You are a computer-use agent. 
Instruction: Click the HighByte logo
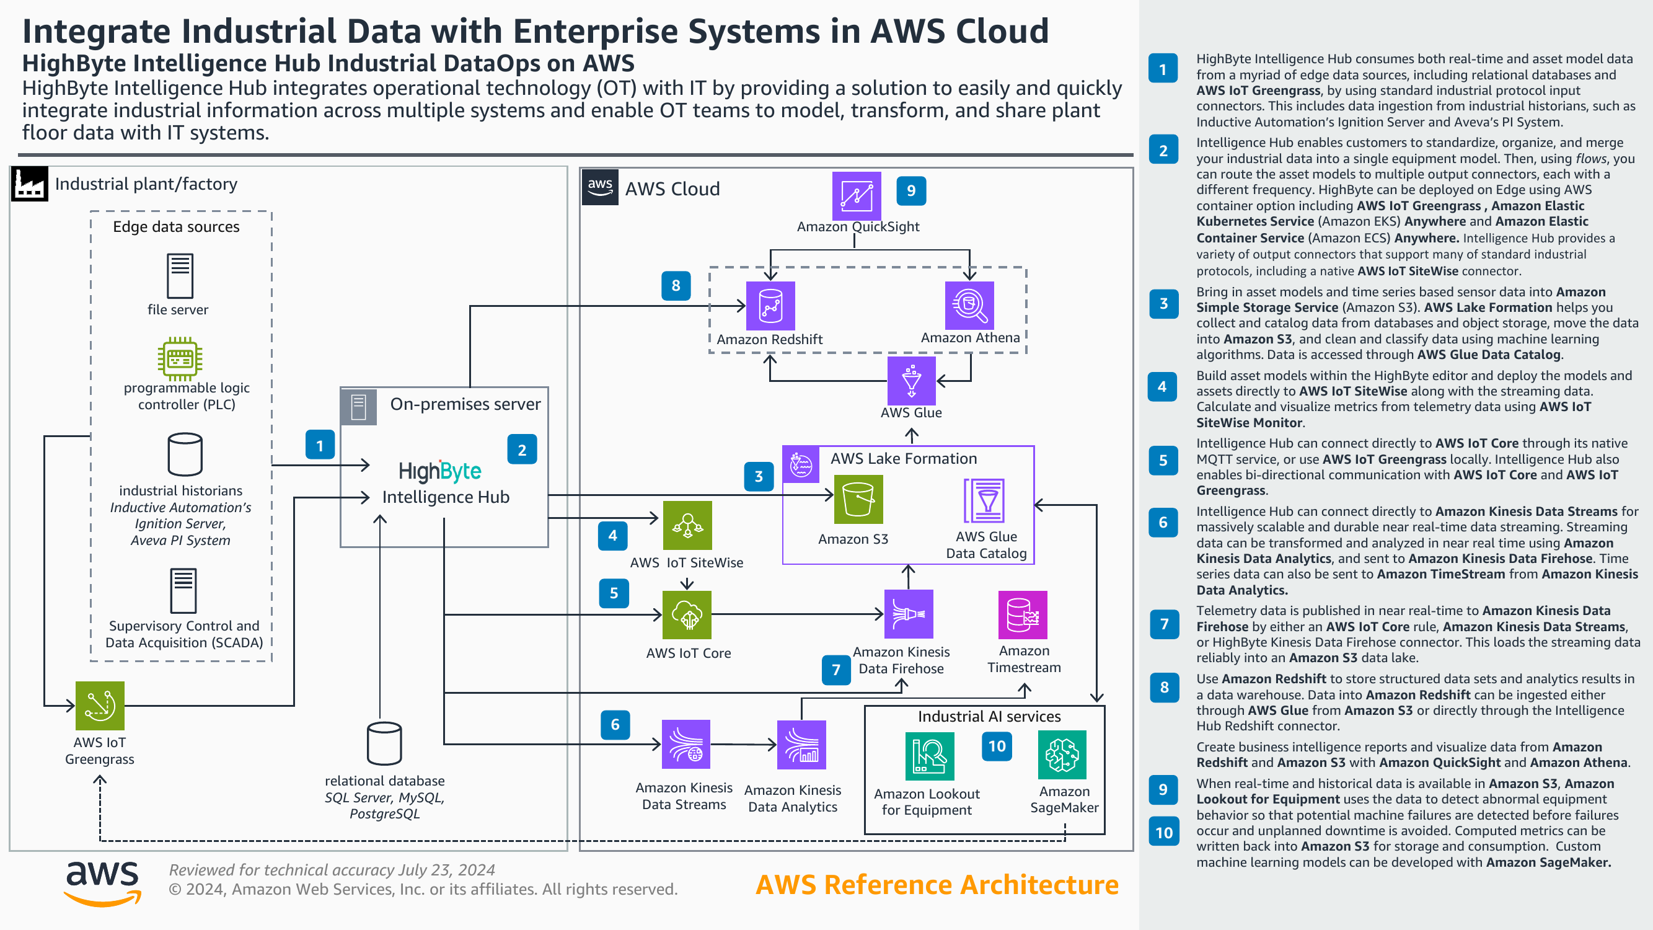[439, 472]
